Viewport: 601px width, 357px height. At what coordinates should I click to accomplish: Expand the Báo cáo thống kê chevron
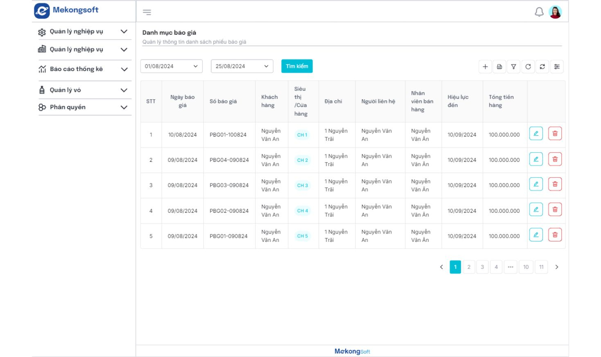[x=124, y=69]
